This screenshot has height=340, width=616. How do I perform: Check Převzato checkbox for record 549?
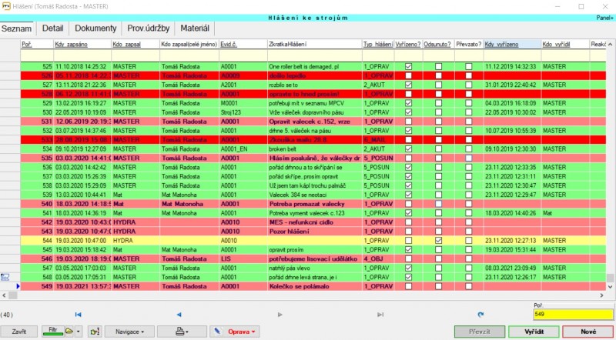468,285
